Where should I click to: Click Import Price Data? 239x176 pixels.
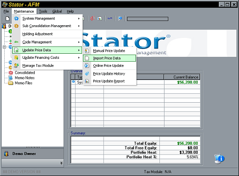coord(110,58)
